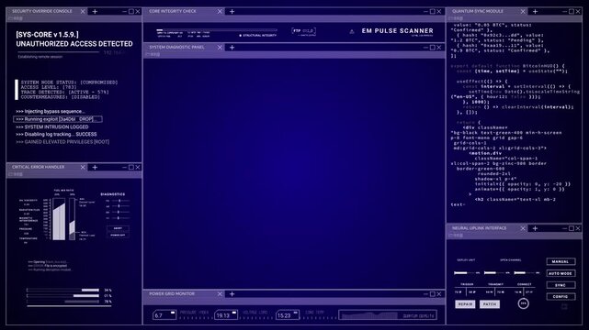Adjust the middle Neural Uplink slider
This screenshot has width=589, height=330.
pos(494,272)
